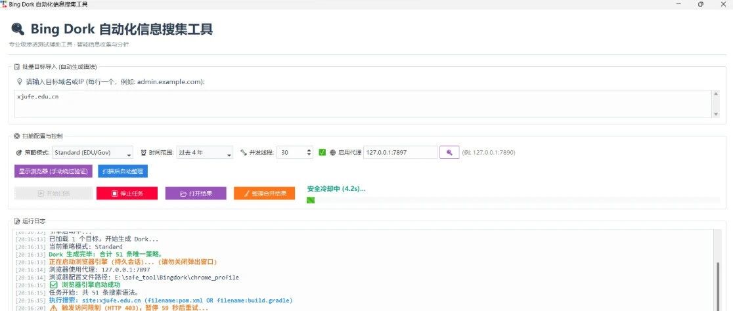Open the 时间范围 过去 4 年 dropdown
The image size is (733, 311).
pos(205,152)
